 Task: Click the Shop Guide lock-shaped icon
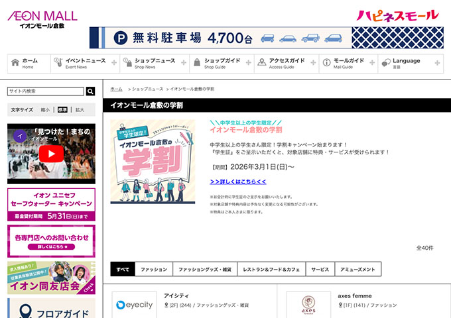pyautogui.click(x=196, y=64)
